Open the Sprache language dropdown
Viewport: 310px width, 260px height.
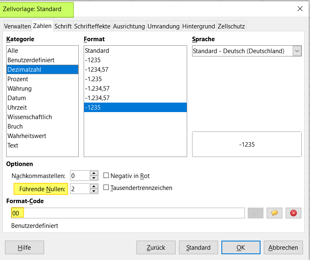tap(297, 51)
